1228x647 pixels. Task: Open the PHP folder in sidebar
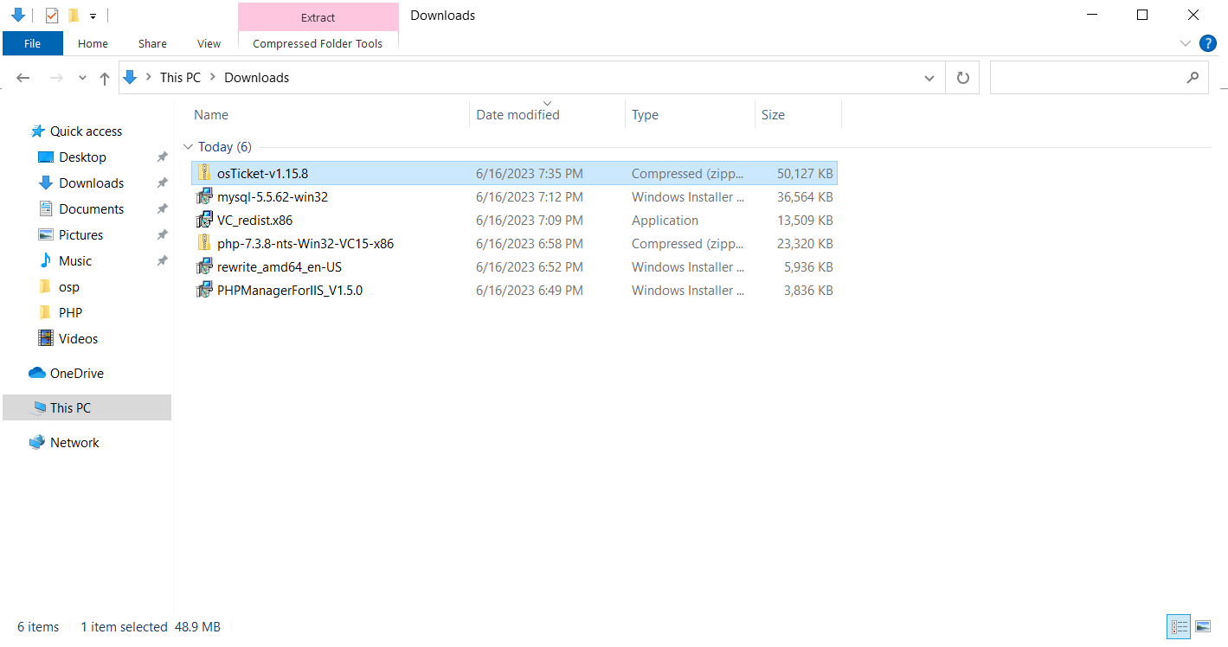click(70, 313)
